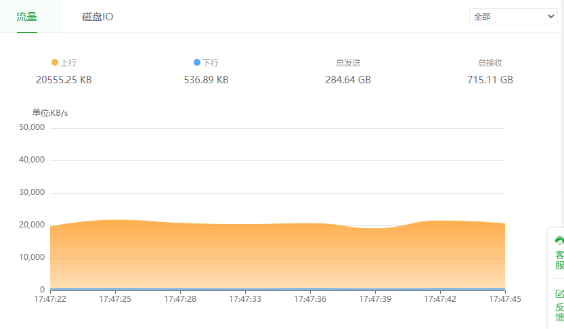Click the dropdown chevron arrow beside 全部
564x329 pixels.
(550, 16)
